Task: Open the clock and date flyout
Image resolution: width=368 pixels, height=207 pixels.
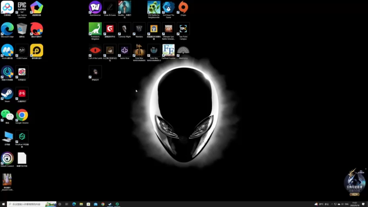Action: pos(355,204)
